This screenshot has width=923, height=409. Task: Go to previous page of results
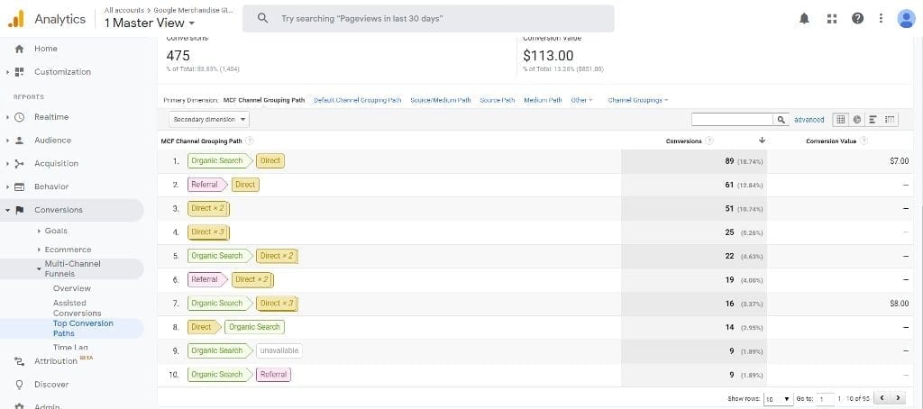(882, 398)
